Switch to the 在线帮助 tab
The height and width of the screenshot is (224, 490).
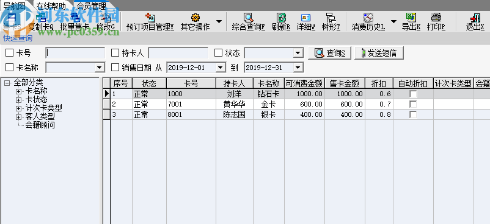tap(51, 5)
